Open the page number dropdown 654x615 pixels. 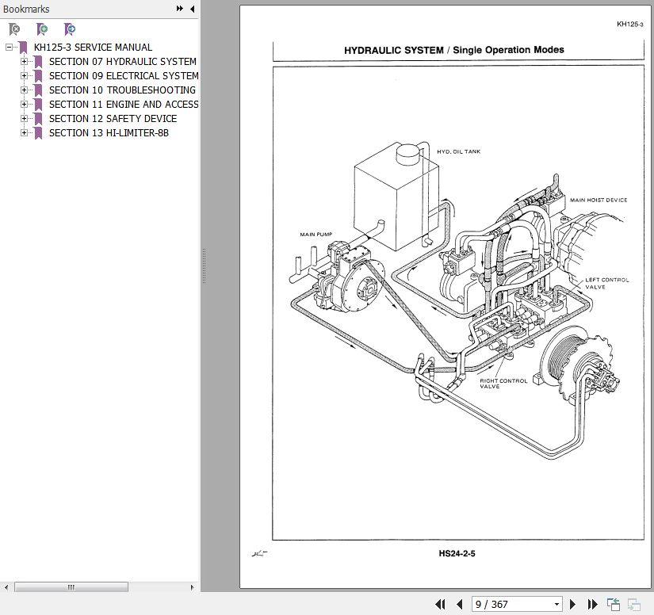[x=556, y=604]
